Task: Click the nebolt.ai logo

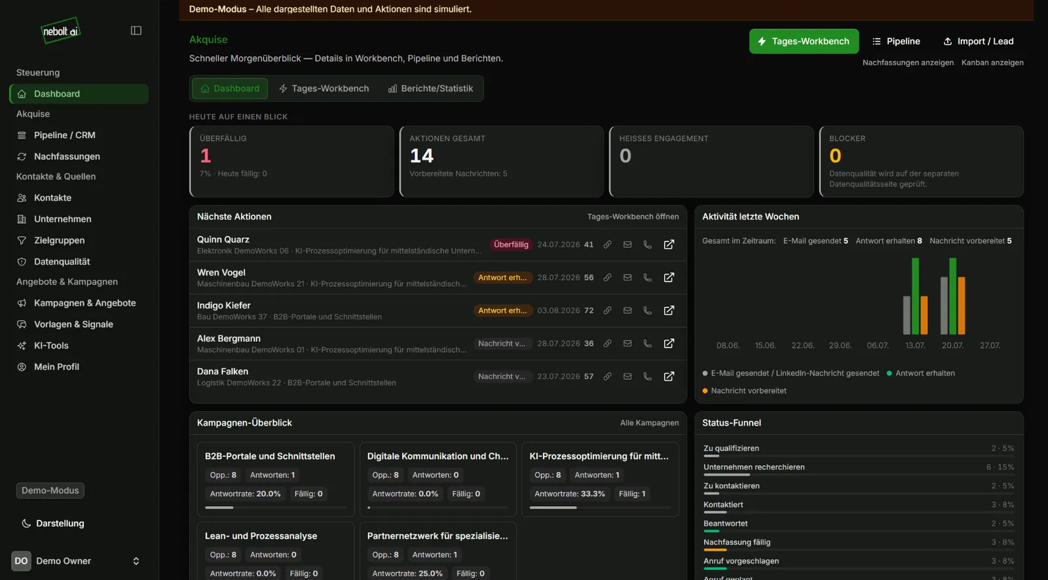Action: 60,31
